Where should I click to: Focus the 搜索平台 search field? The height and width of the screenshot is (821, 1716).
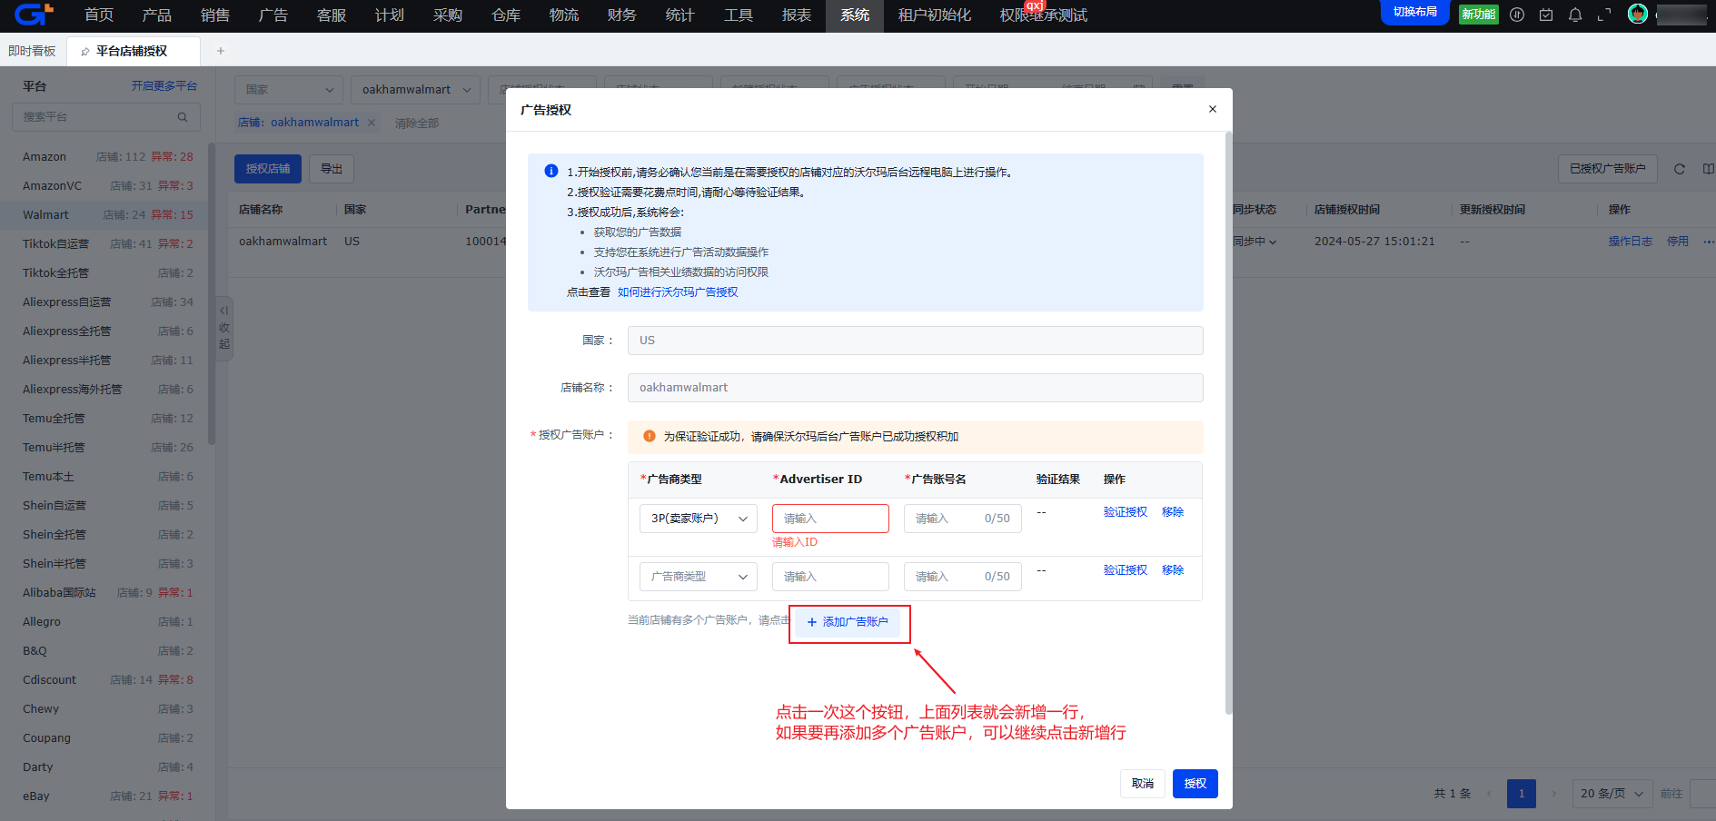pyautogui.click(x=106, y=117)
